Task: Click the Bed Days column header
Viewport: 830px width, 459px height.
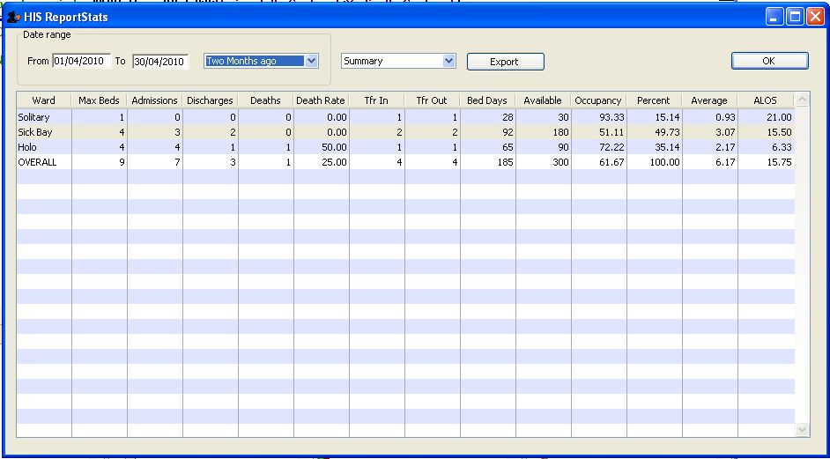Action: click(487, 100)
